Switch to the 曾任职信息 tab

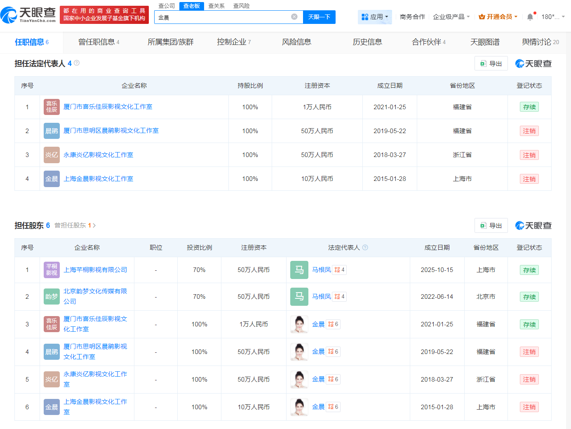(x=99, y=42)
